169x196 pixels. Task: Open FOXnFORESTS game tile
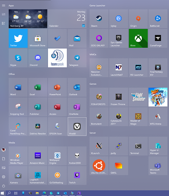pyautogui.click(x=99, y=97)
